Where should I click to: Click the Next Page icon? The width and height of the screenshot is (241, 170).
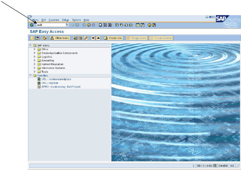click(x=126, y=25)
